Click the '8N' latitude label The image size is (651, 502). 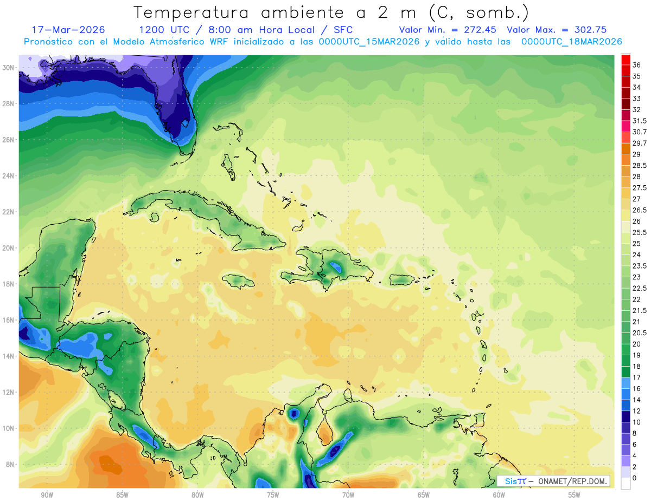point(11,464)
